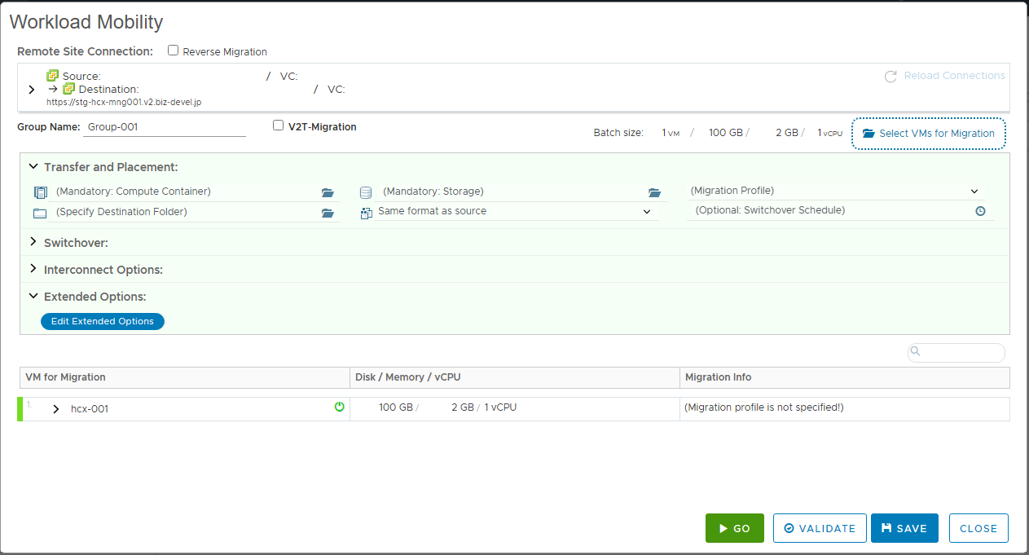1029x555 pixels.
Task: Click the Migration Info column header
Action: click(x=845, y=377)
